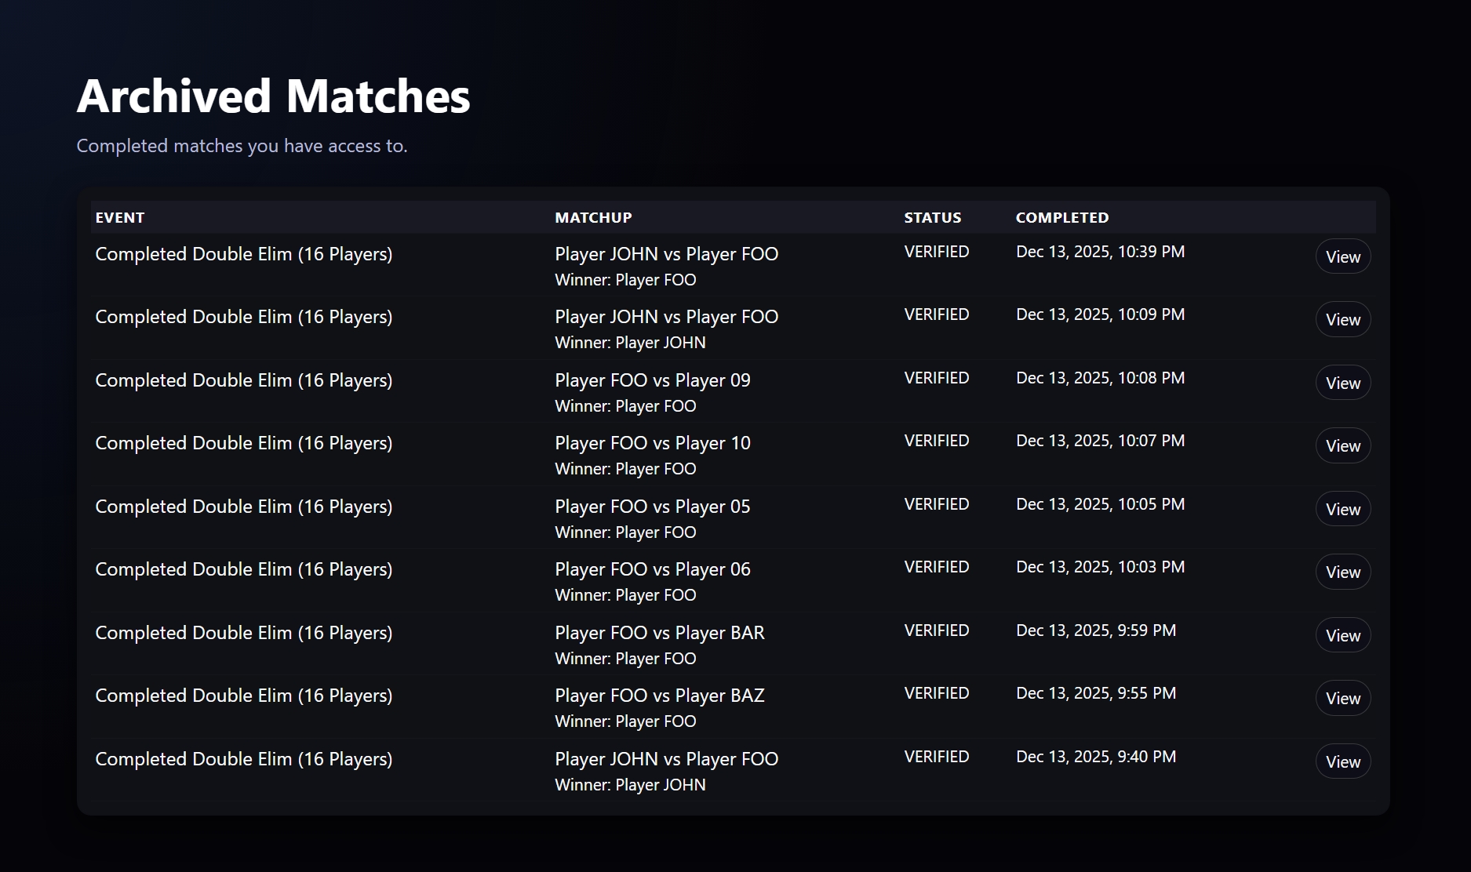Screen dimensions: 1471x872
Task: Click View for the 9:40 PM match
Action: coord(1342,761)
